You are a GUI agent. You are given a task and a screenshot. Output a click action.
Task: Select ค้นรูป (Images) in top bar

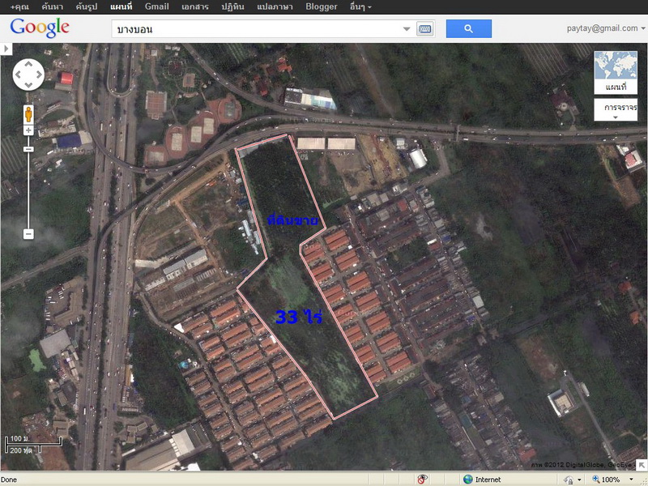pos(87,6)
